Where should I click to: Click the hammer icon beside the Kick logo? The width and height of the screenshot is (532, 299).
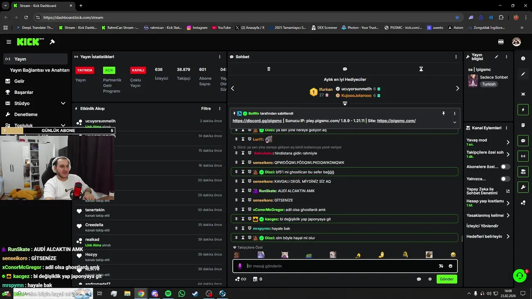point(52,42)
